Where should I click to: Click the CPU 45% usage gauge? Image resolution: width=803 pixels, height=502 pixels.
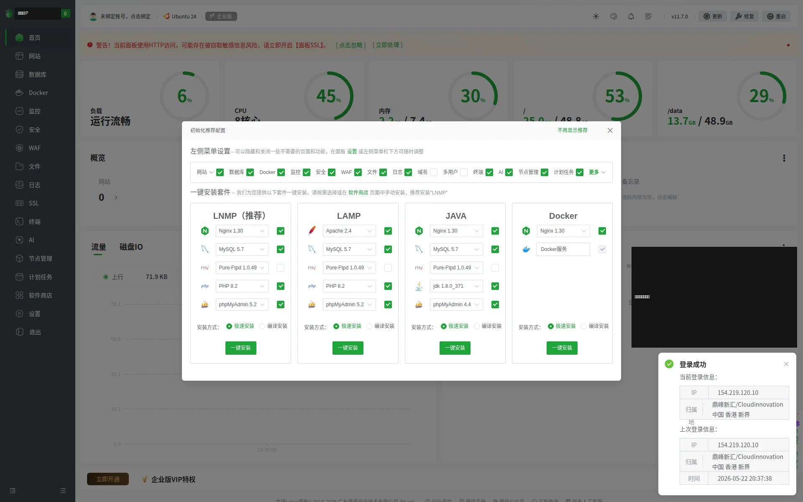click(x=329, y=96)
